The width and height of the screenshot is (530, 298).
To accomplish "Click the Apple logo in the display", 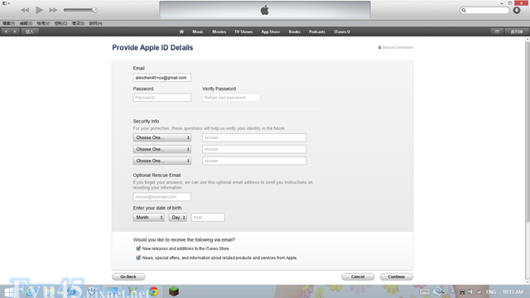I will point(265,10).
